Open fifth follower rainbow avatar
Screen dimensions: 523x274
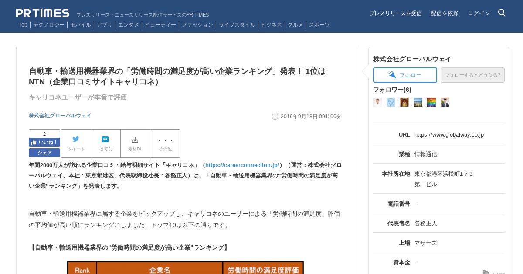point(431,102)
